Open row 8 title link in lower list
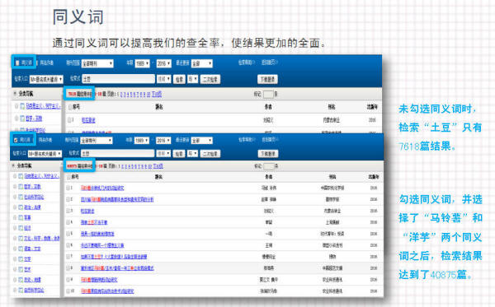The width and height of the screenshot is (495, 307). pos(117,268)
